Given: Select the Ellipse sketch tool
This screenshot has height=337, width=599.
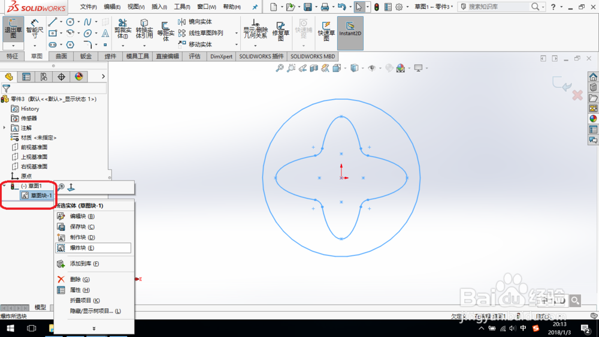Looking at the screenshot, I should (87, 33).
